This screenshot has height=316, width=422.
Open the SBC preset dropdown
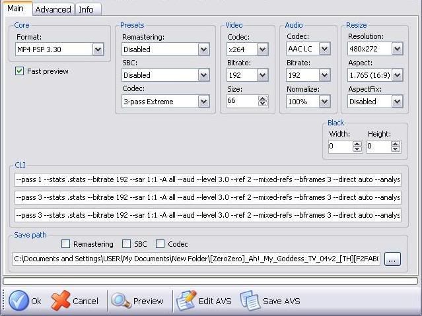(x=166, y=75)
